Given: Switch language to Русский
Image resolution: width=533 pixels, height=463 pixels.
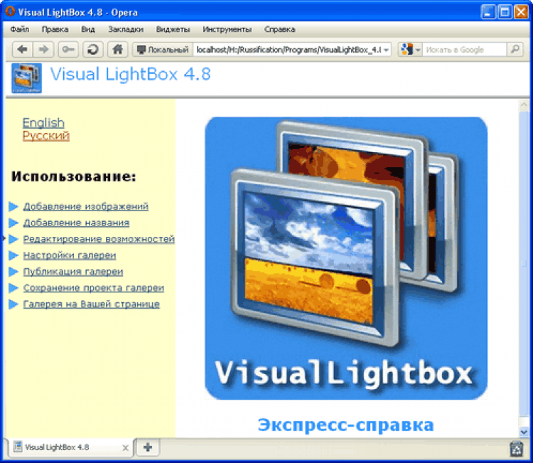Looking at the screenshot, I should click(46, 135).
